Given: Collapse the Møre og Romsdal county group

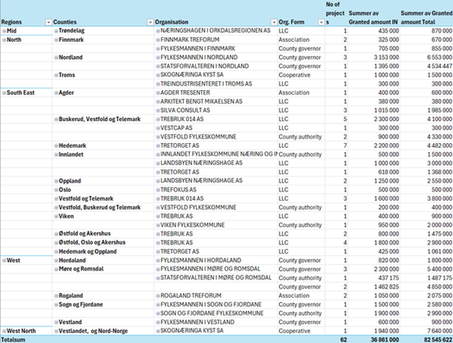Looking at the screenshot, I should pyautogui.click(x=56, y=269).
